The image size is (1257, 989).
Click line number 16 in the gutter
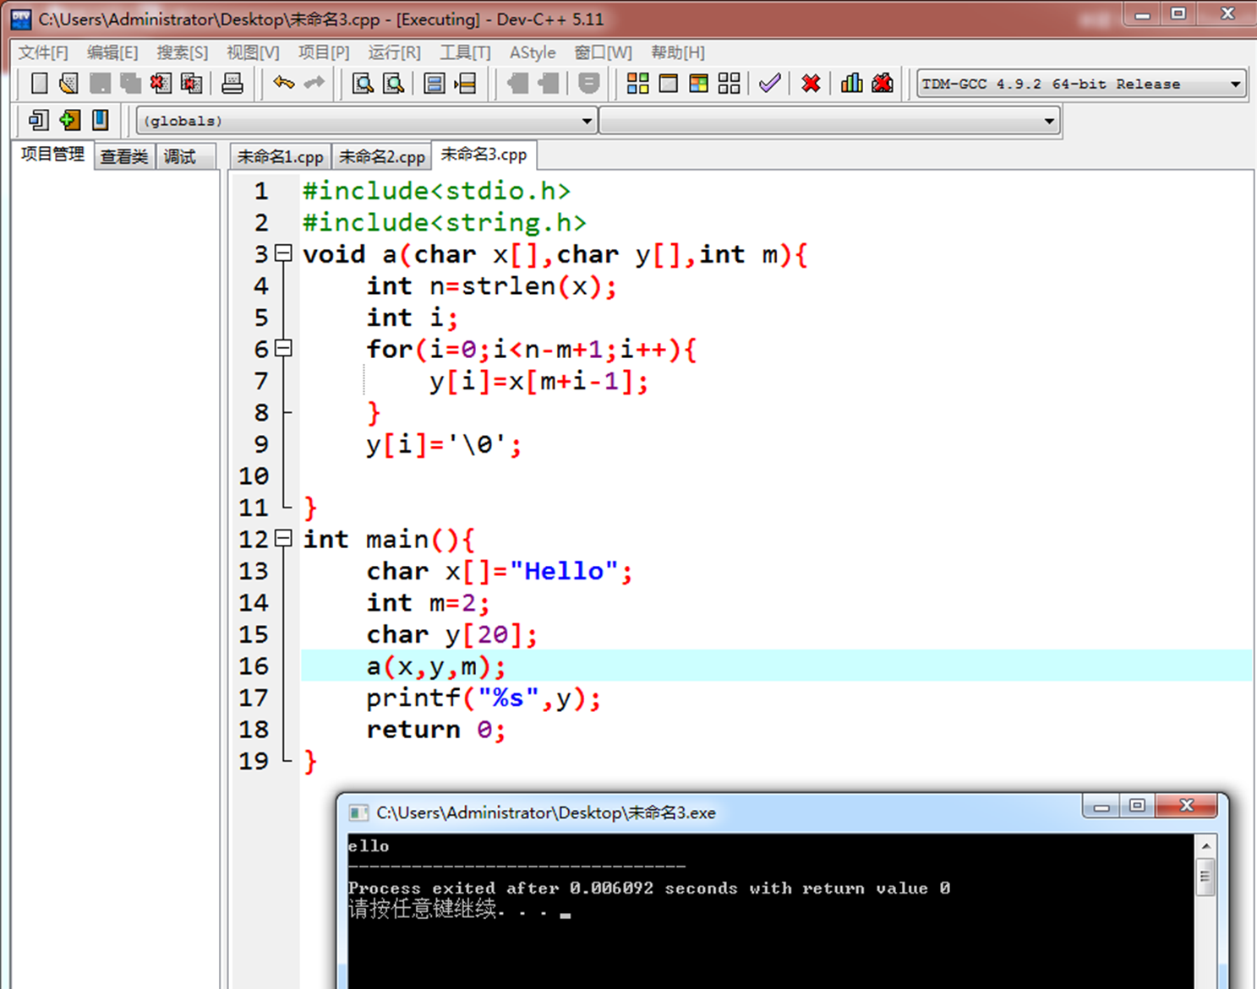point(254,666)
